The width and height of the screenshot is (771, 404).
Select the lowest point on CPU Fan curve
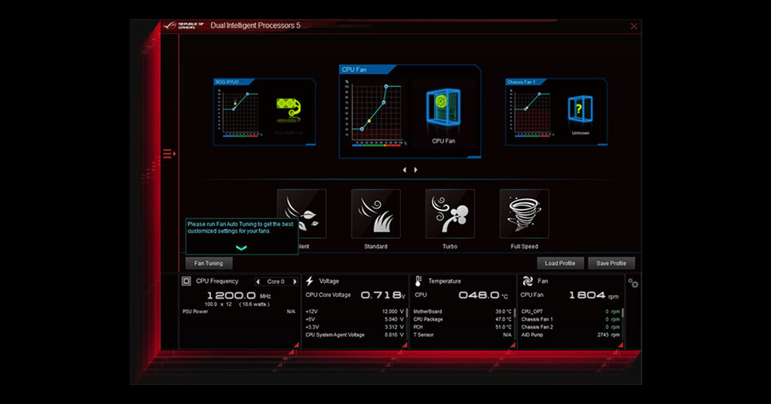(x=362, y=129)
